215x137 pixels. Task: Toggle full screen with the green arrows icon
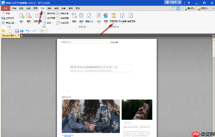pyautogui.click(x=173, y=8)
